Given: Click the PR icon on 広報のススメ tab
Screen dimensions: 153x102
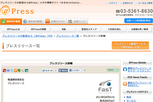Looking at the screenshot, I should pos(48,21).
